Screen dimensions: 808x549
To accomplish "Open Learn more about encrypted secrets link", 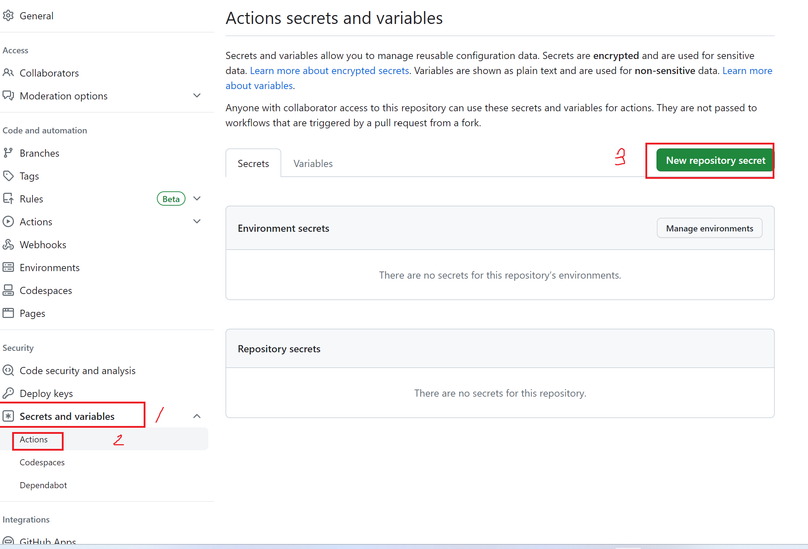I will pos(329,71).
